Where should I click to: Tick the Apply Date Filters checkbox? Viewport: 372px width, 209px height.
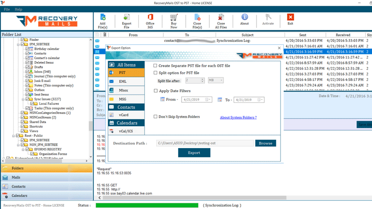pos(156,91)
